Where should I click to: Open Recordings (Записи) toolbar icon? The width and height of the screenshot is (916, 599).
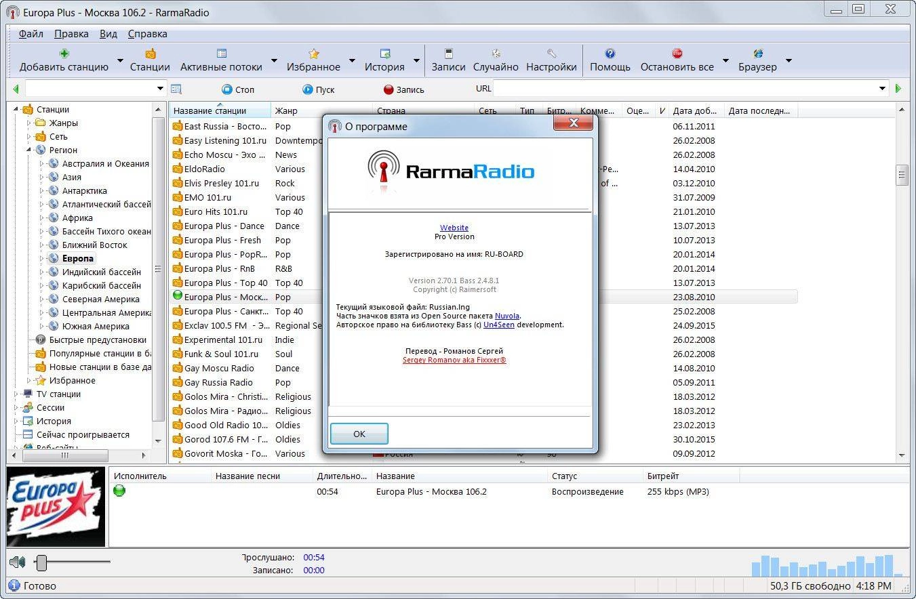click(x=448, y=60)
